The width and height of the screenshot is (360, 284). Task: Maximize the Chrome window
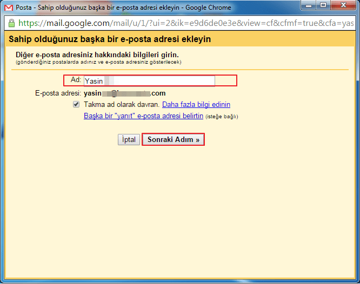pos(323,5)
